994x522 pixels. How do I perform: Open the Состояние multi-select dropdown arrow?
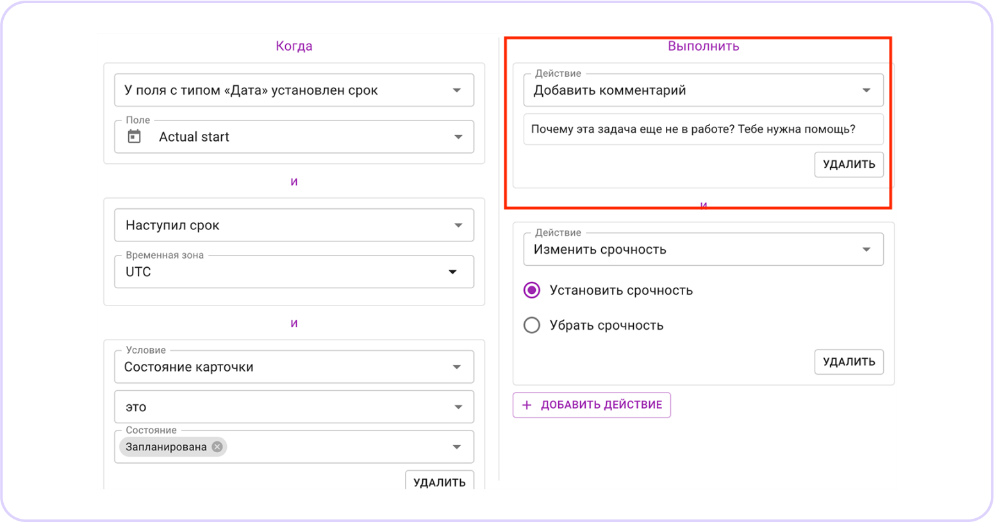pos(457,447)
